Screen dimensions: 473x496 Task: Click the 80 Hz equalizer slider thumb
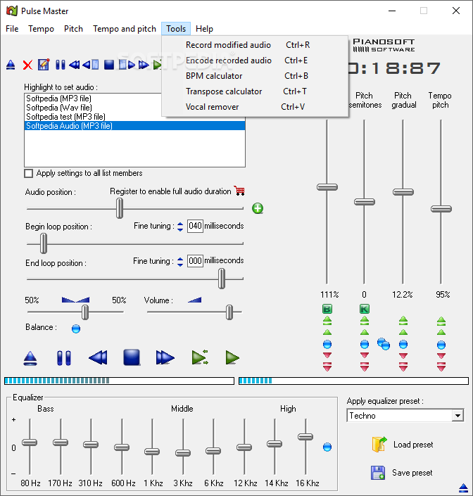[x=30, y=443]
